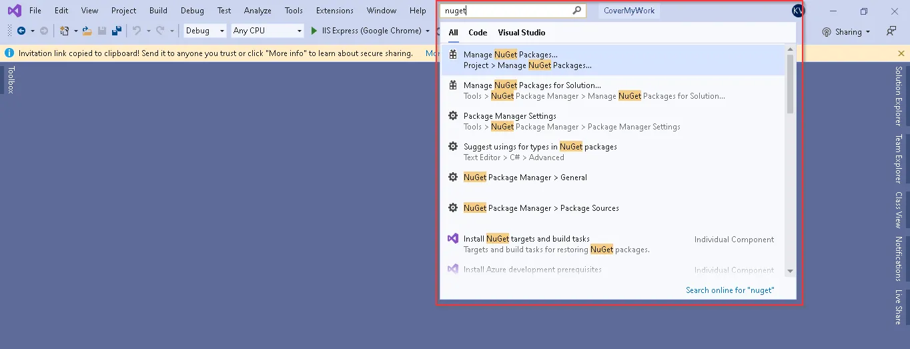Open the Solution Explorer side tab

tap(899, 95)
